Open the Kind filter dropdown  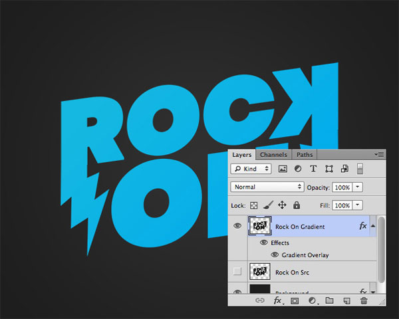point(251,169)
